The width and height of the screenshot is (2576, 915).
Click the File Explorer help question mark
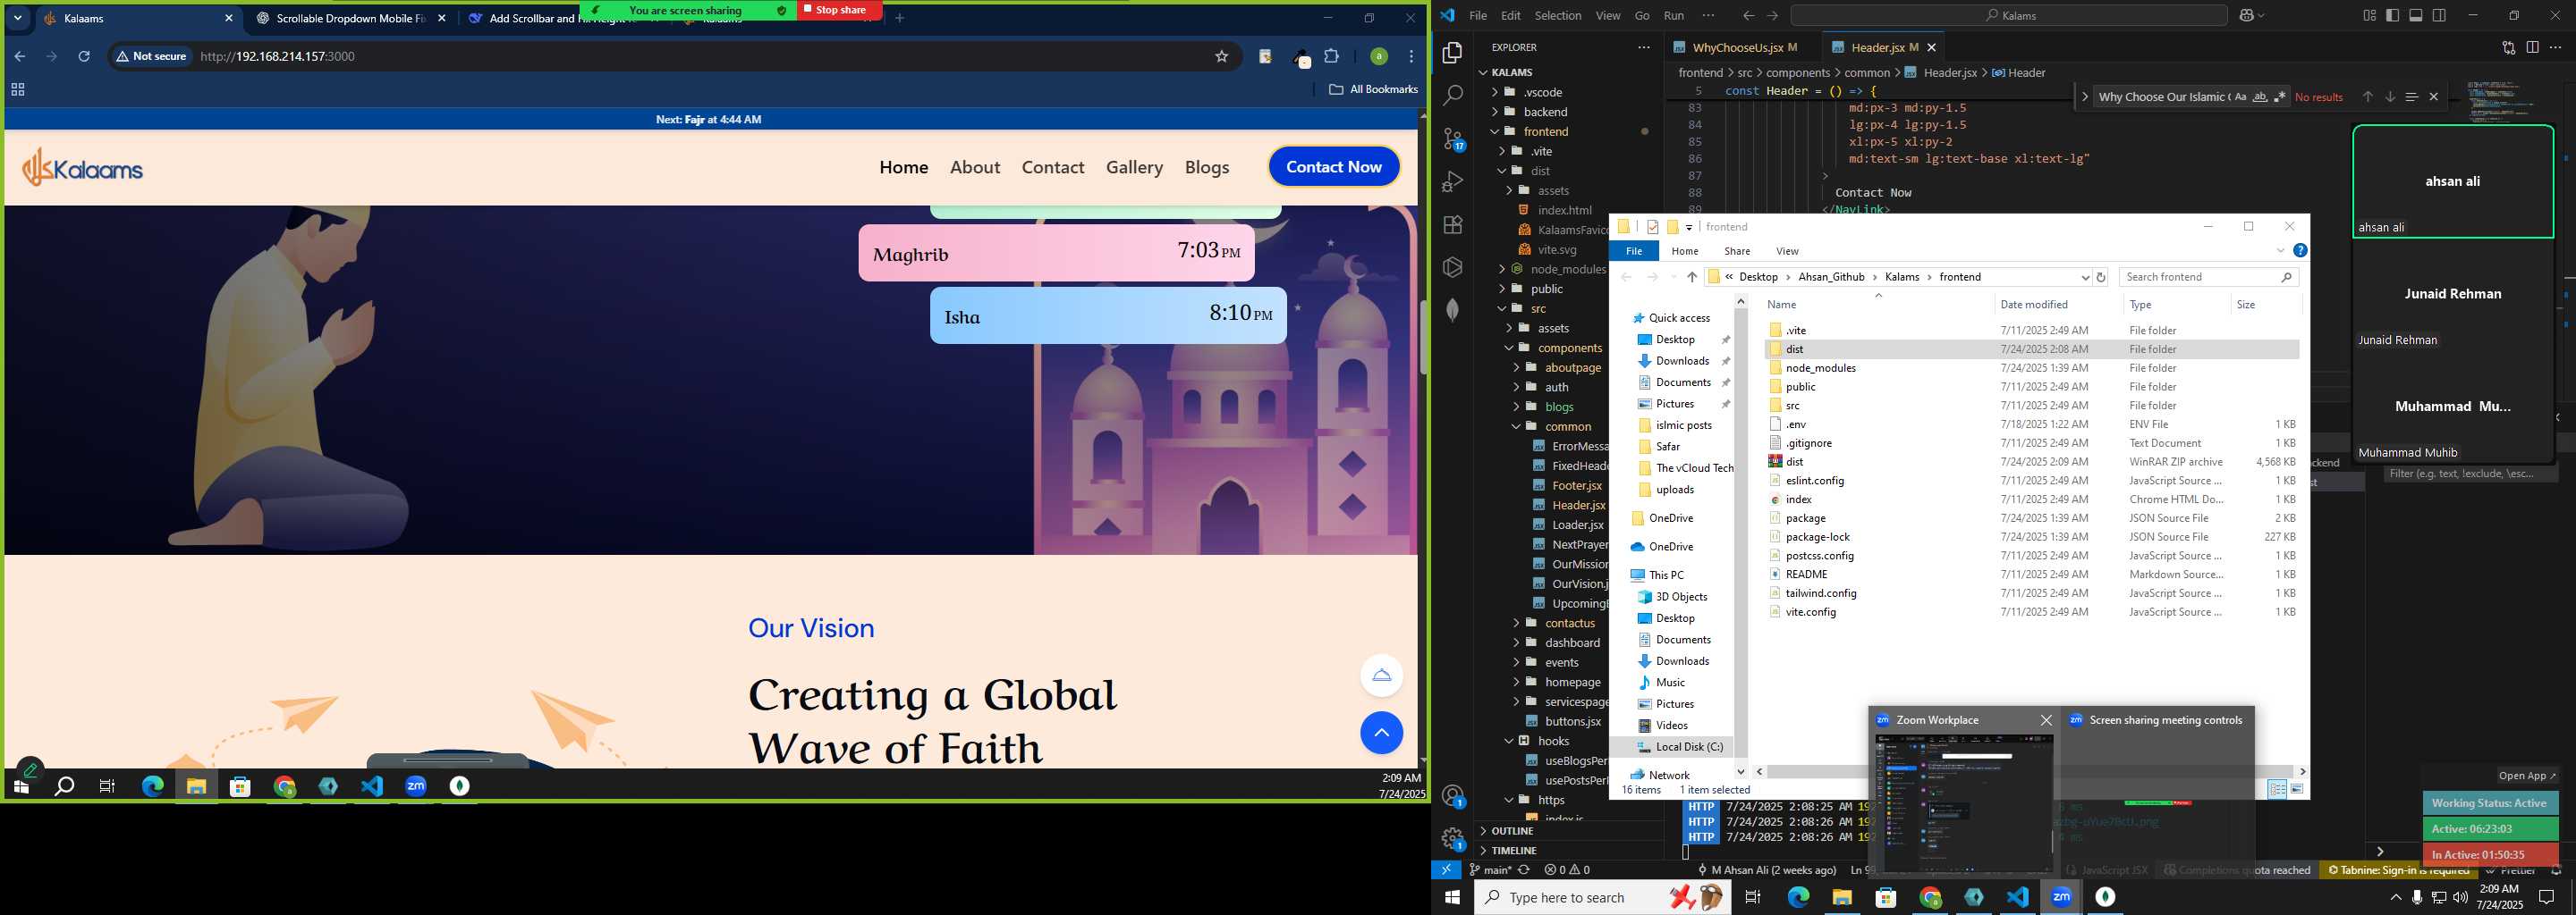point(2300,251)
